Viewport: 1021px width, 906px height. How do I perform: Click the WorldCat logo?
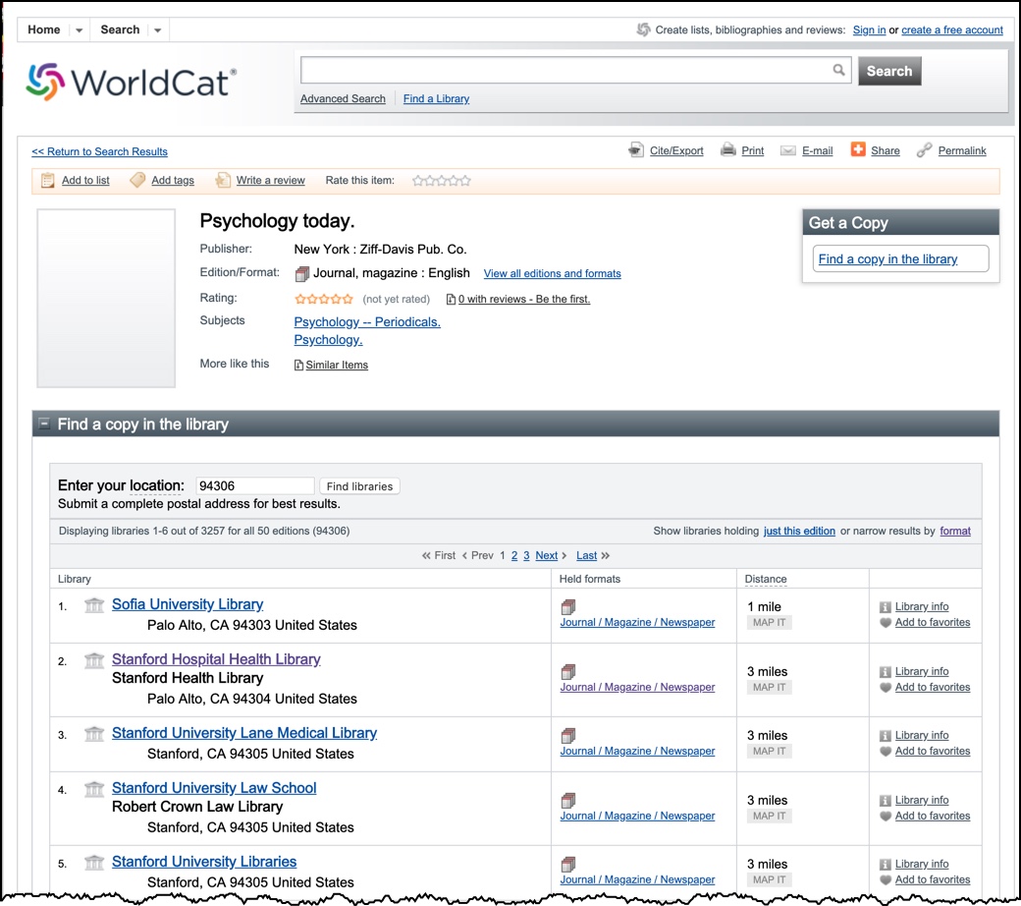[x=131, y=83]
